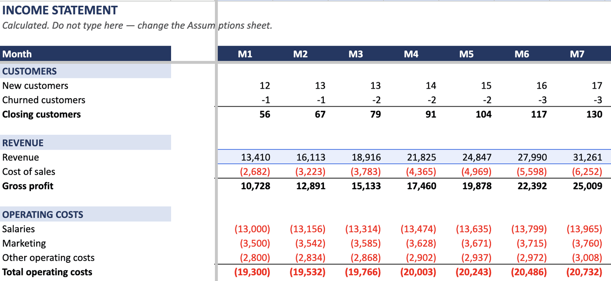
Task: Select the M2 column header
Action: 301,54
